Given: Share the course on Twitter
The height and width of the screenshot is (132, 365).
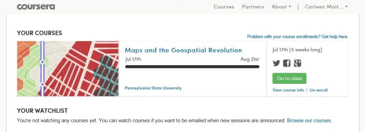Looking at the screenshot, I should [x=276, y=63].
